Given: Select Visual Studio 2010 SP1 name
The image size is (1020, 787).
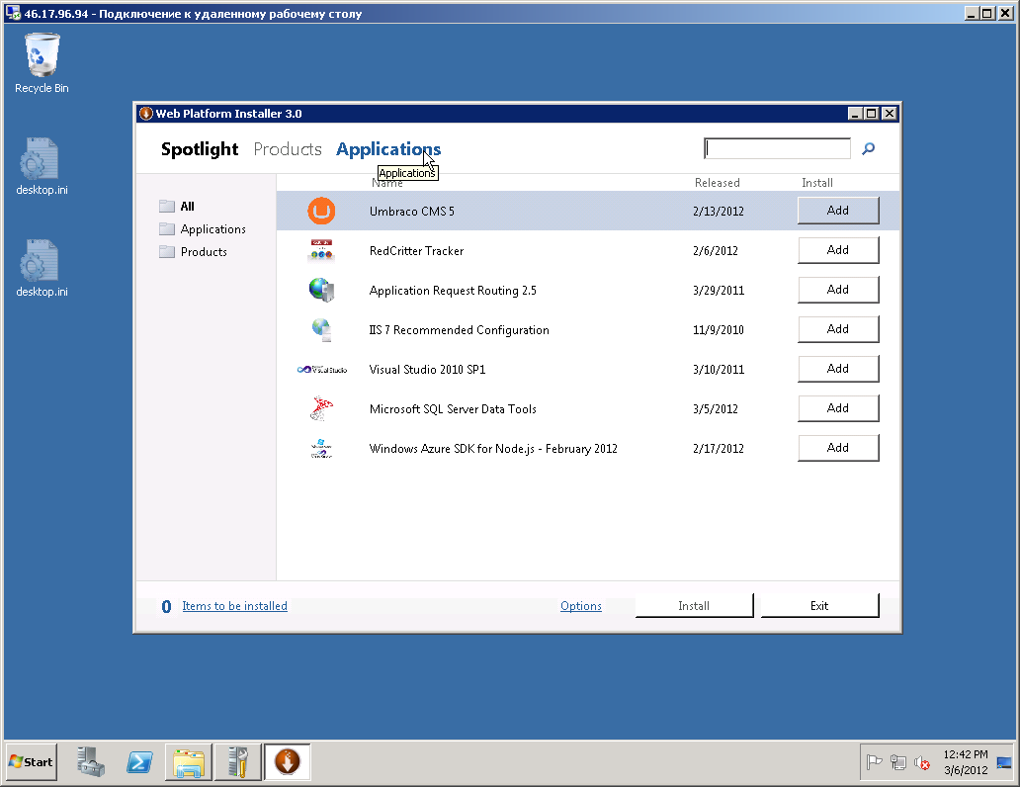Looking at the screenshot, I should coord(427,369).
